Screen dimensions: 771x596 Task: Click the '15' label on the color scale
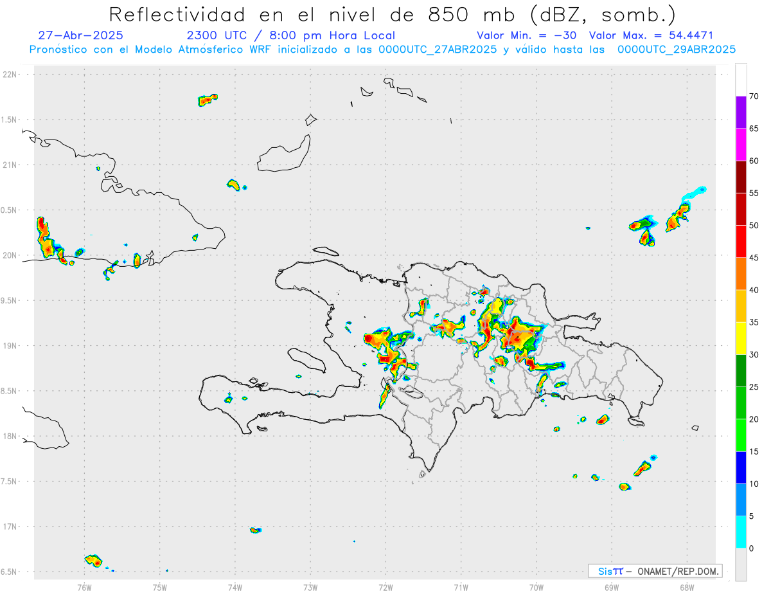[754, 451]
